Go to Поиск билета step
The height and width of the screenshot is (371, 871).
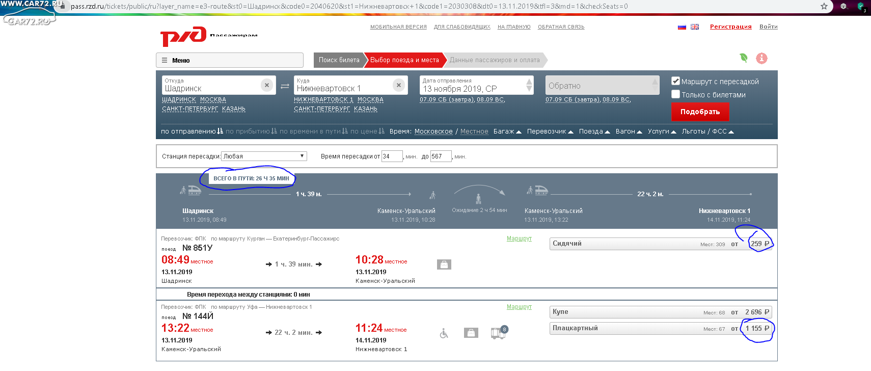(x=339, y=60)
